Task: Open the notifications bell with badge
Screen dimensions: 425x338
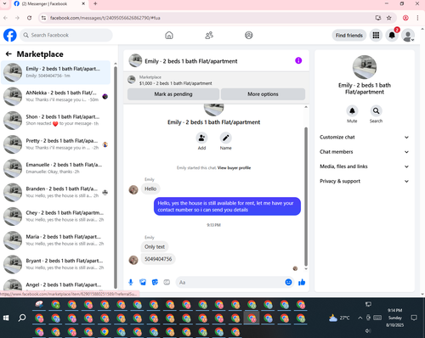Action: [392, 36]
